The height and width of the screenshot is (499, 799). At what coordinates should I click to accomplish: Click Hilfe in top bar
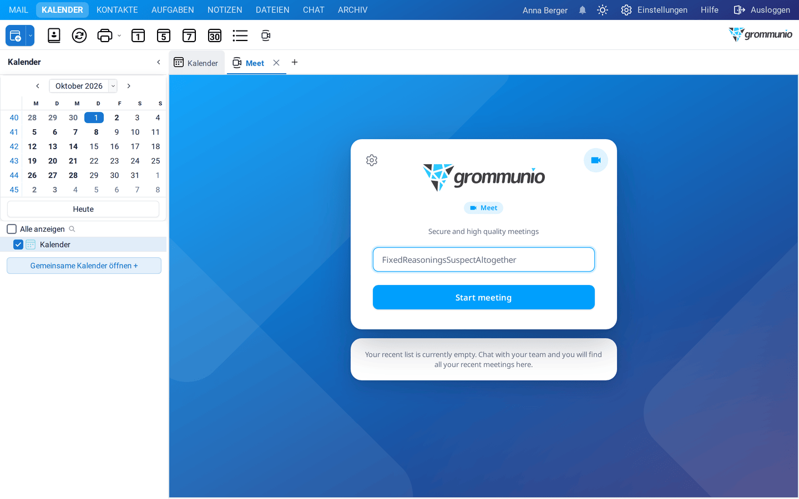coord(710,10)
